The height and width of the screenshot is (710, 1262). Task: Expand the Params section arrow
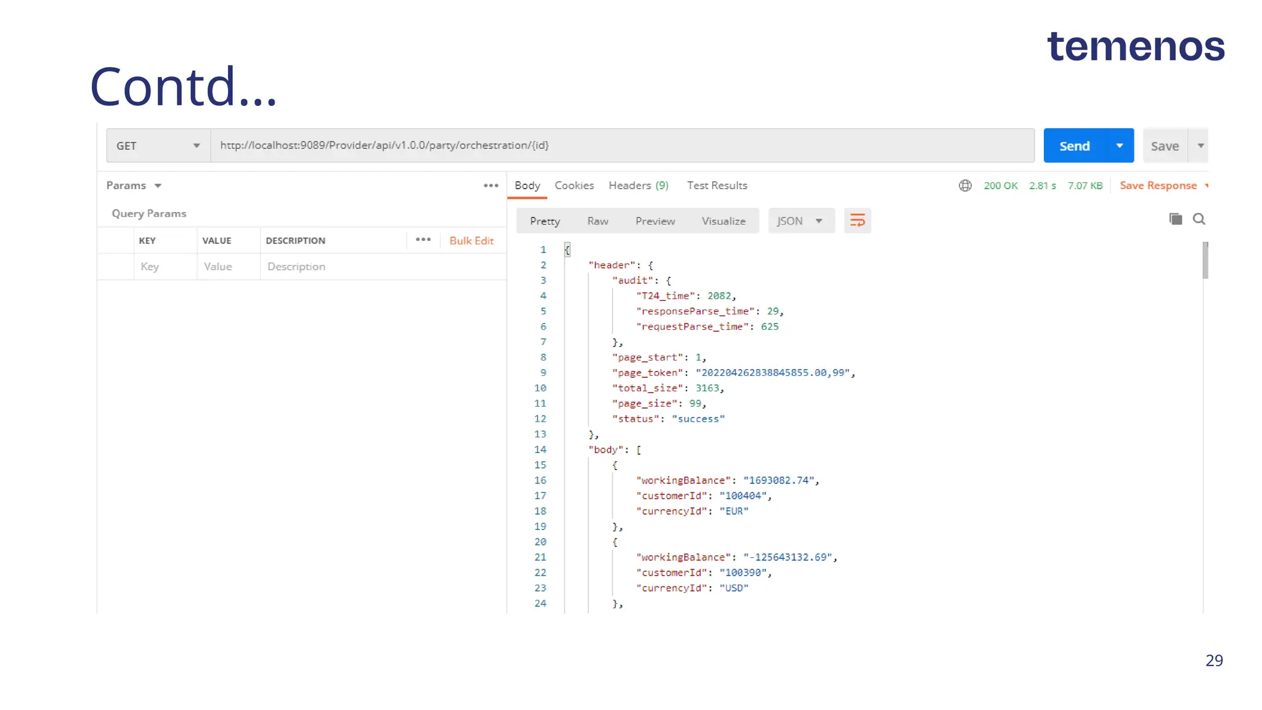point(158,186)
